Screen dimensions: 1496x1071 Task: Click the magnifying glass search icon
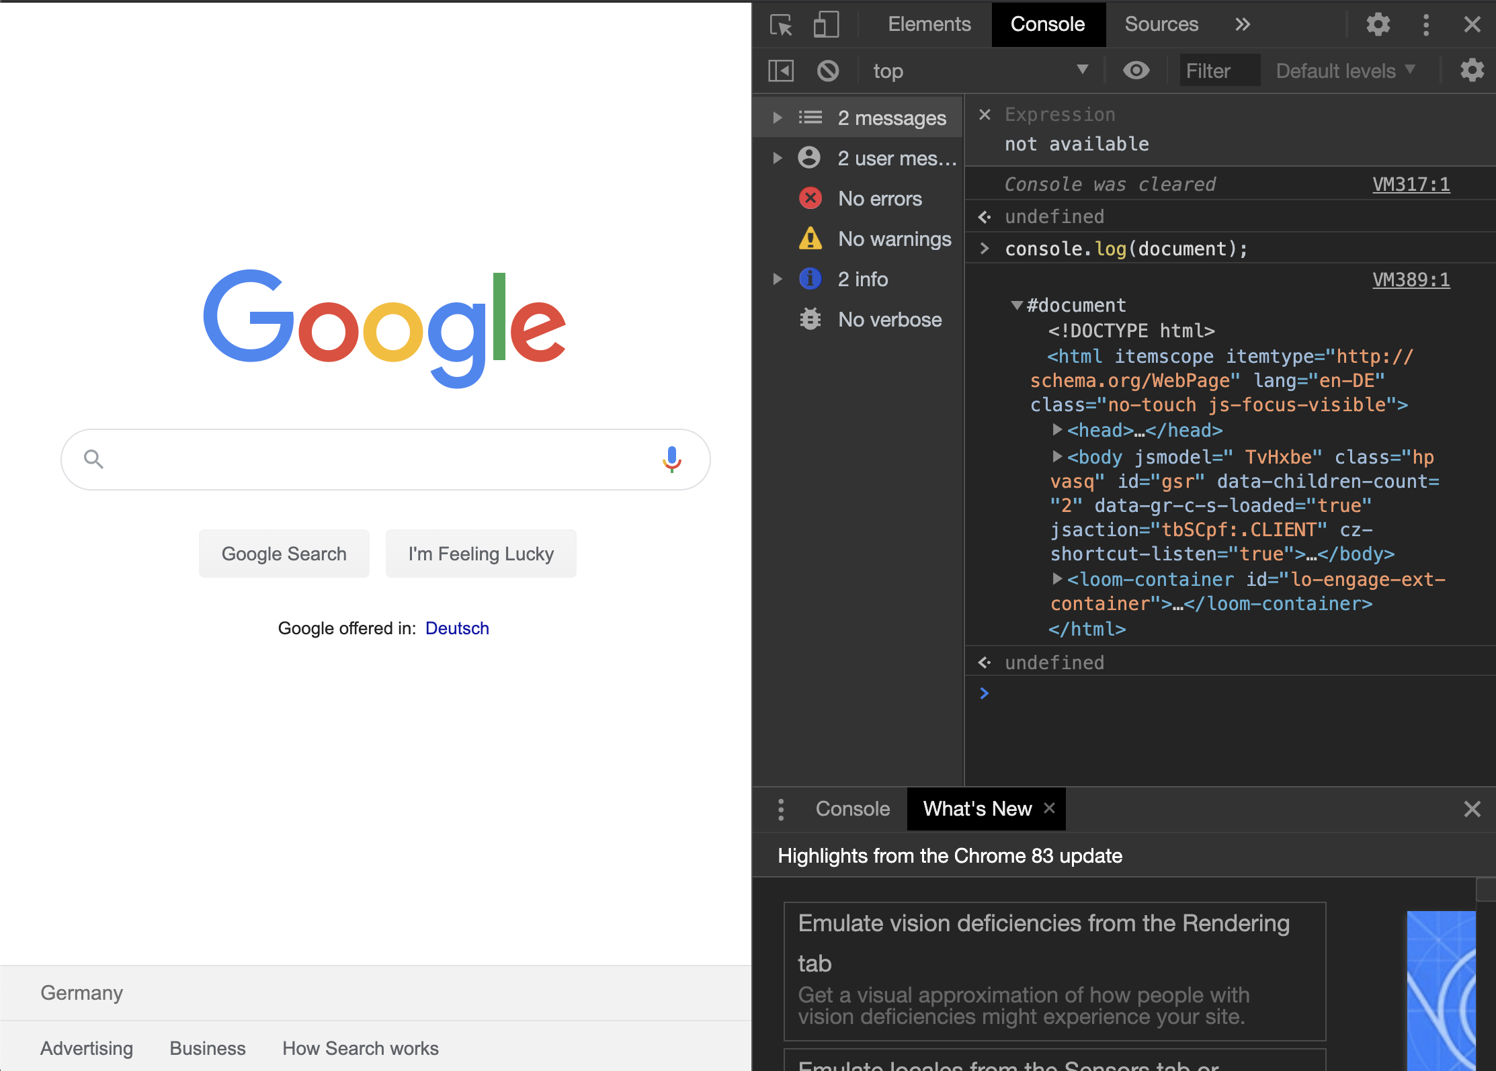(93, 460)
